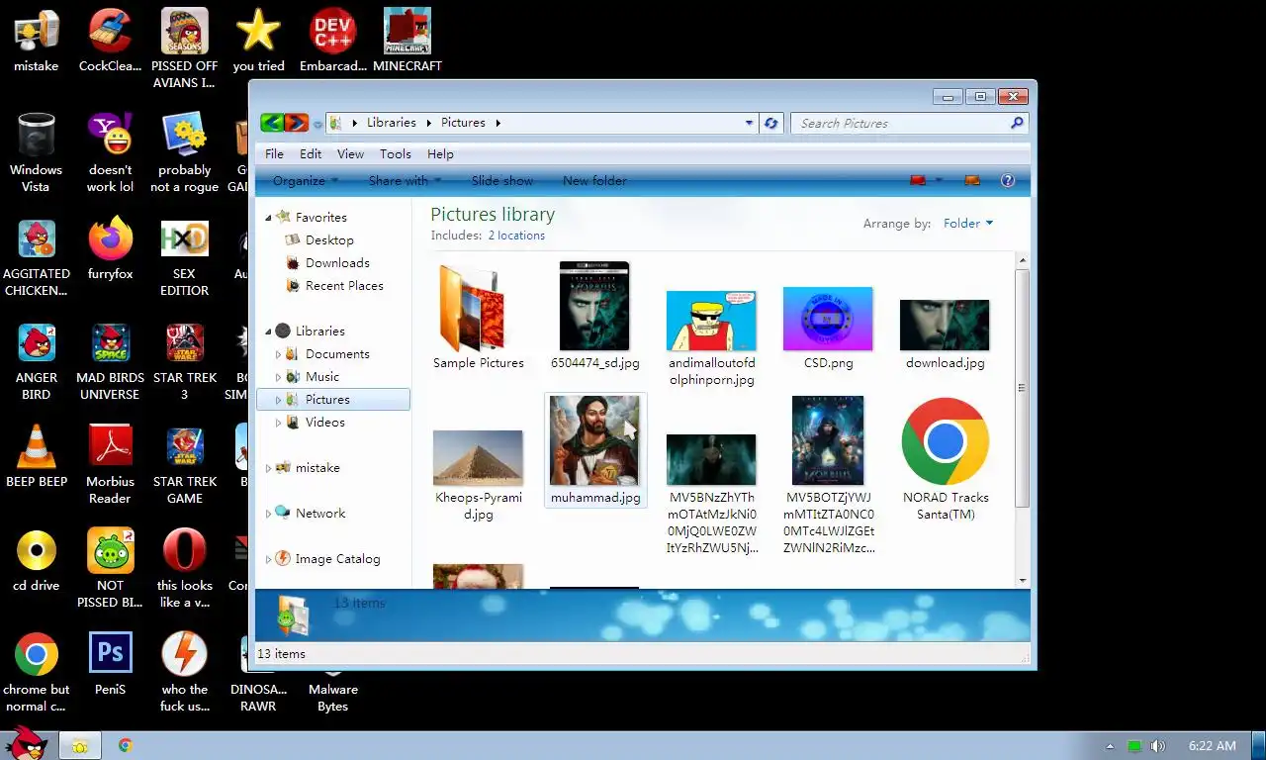
Task: Select the Sample Pictures folder
Action: click(x=479, y=317)
